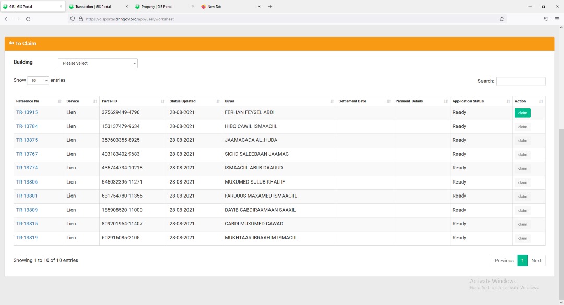Sort table by Settlement Date column
The image size is (564, 305).
[365, 101]
